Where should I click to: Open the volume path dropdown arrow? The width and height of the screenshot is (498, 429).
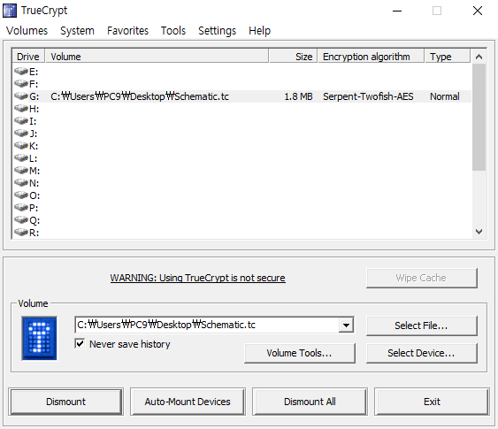[x=346, y=325]
